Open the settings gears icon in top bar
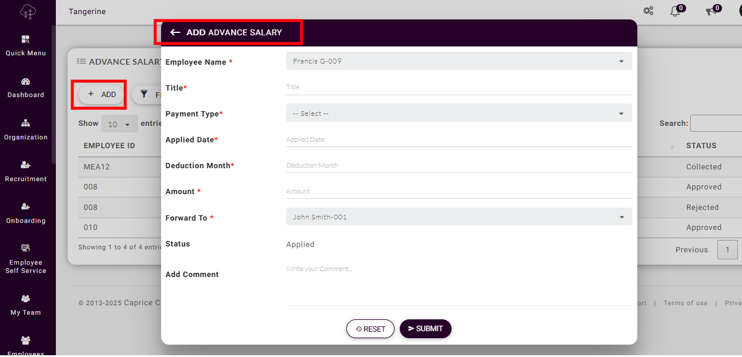Viewport: 742px width, 357px height. coord(648,11)
